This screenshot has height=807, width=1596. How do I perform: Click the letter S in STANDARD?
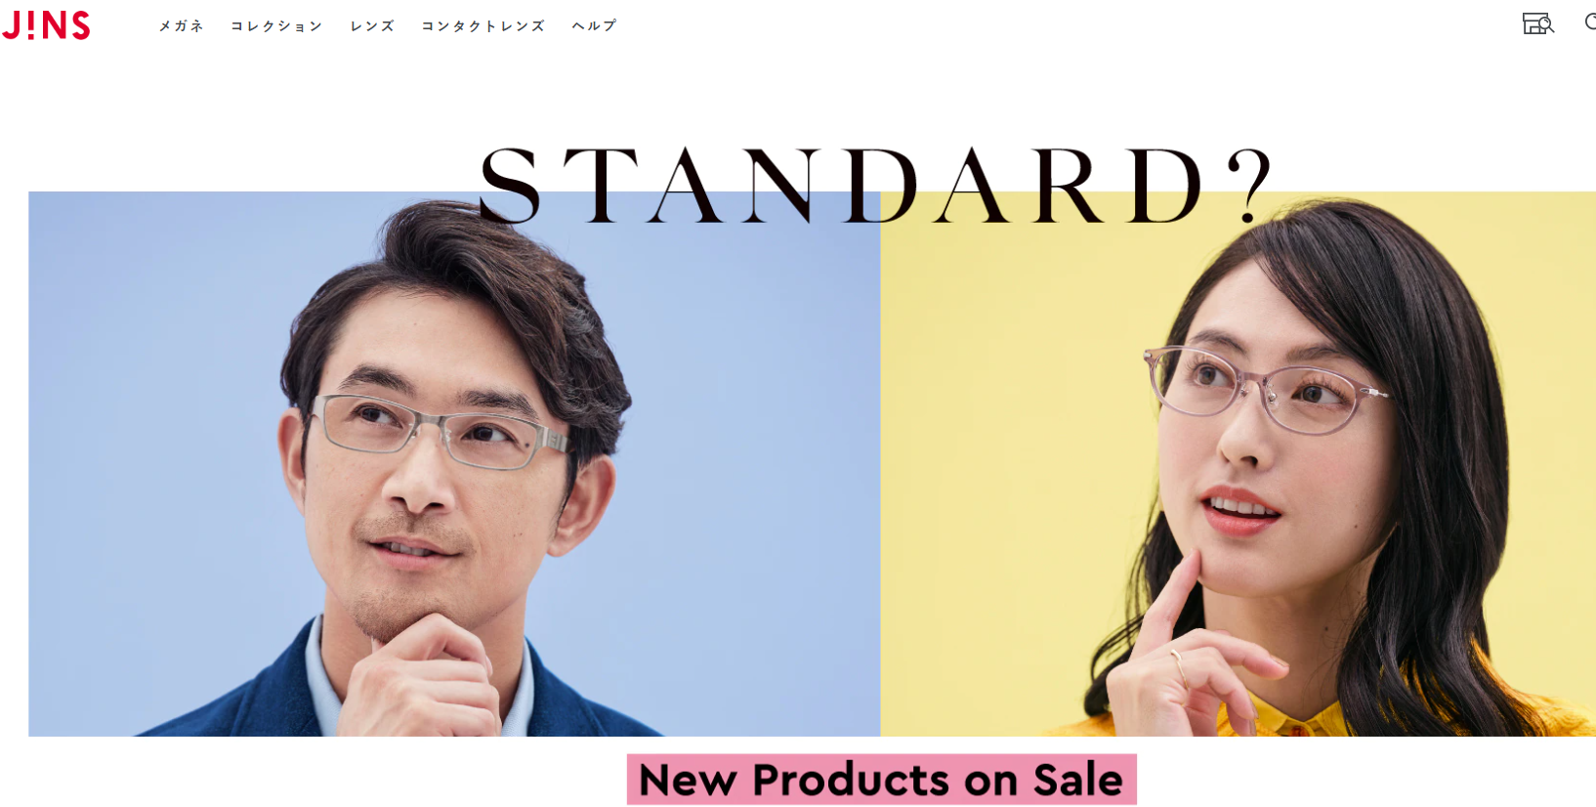point(510,186)
